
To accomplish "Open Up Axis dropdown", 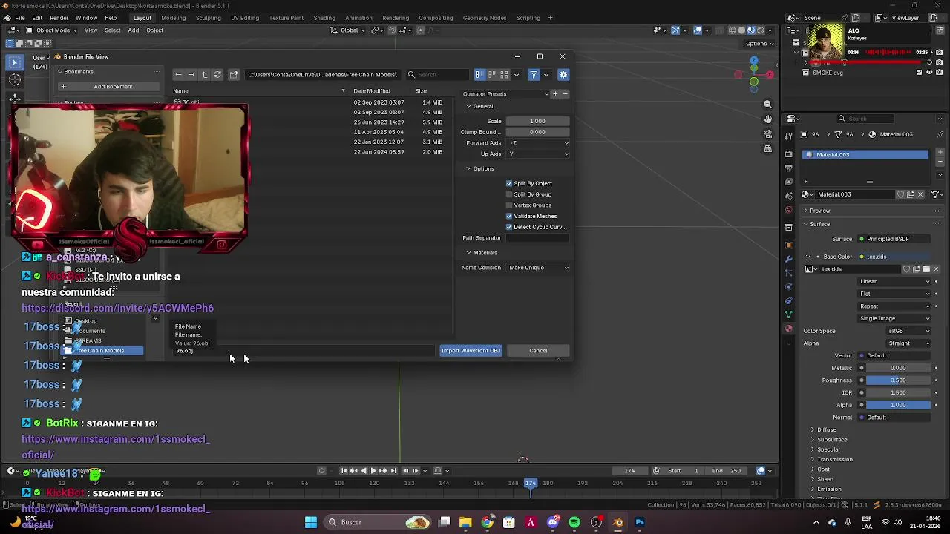I will (538, 154).
